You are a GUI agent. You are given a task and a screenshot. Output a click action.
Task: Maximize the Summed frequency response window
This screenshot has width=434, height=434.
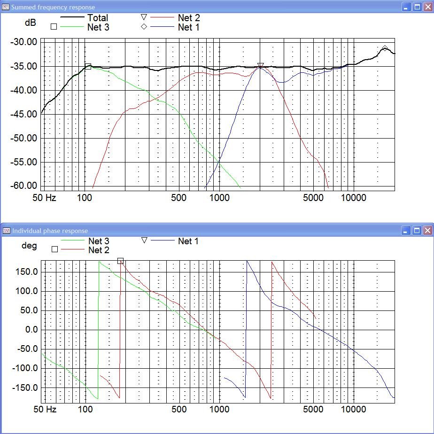417,7
